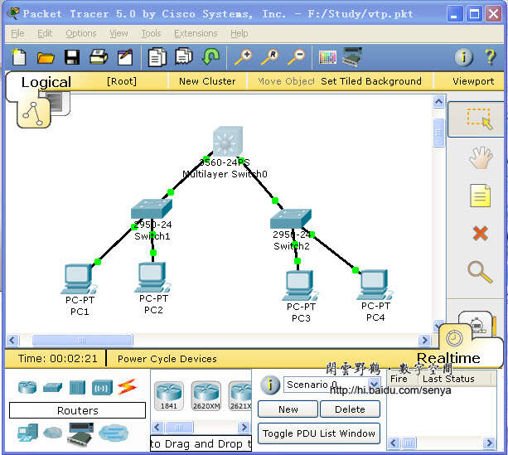Activate the red Delete tool
508x455 pixels.
tap(479, 234)
